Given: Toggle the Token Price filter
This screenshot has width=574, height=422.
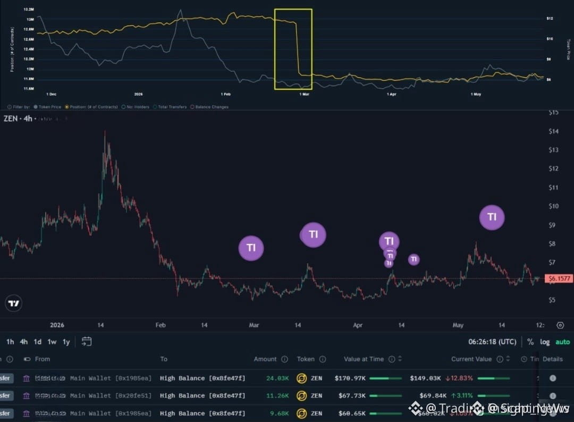Looking at the screenshot, I should (x=47, y=107).
